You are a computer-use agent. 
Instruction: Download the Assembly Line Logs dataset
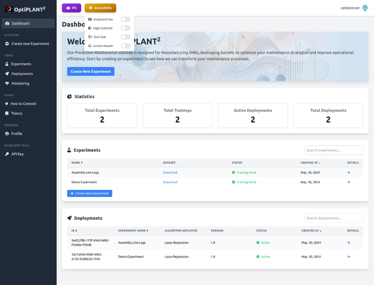(170, 172)
